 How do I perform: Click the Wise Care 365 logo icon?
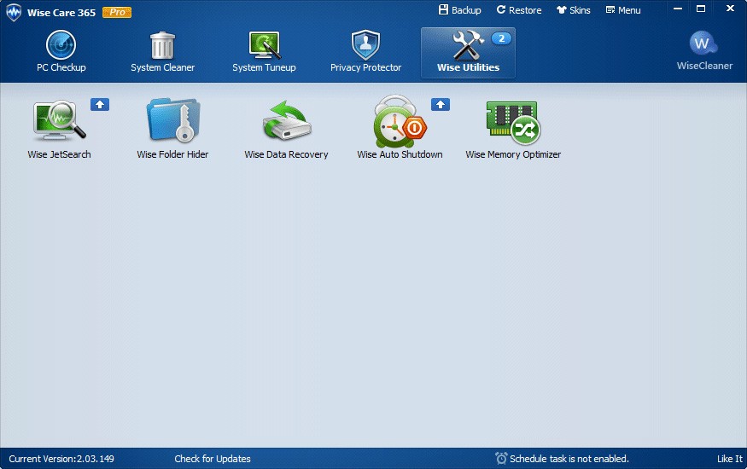click(x=14, y=13)
